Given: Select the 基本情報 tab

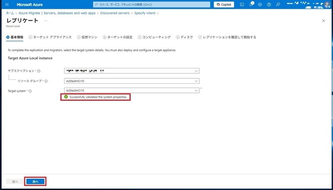Looking at the screenshot, I should [15, 37].
